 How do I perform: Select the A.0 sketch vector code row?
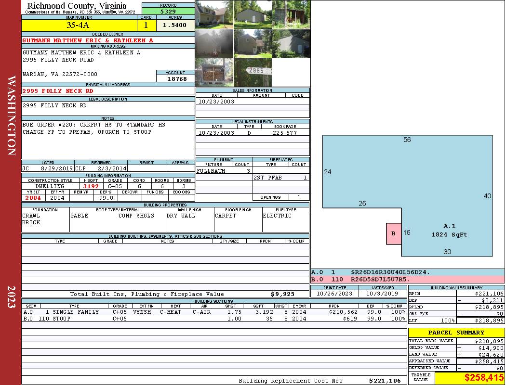407,272
